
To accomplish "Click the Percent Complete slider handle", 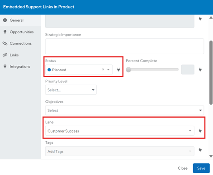I will click(x=128, y=69).
